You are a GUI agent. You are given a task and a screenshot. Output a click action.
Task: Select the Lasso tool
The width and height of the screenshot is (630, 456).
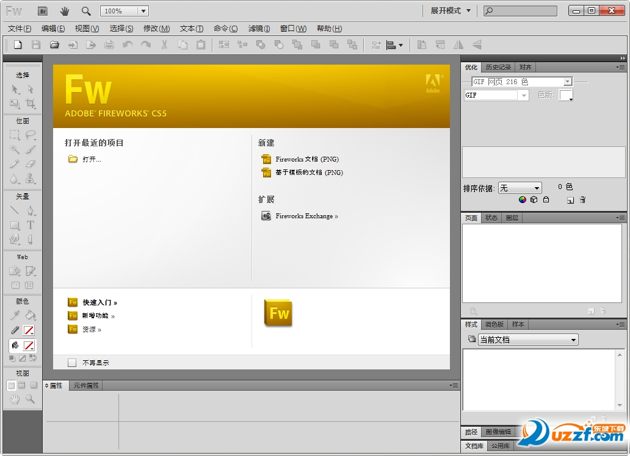coord(30,135)
